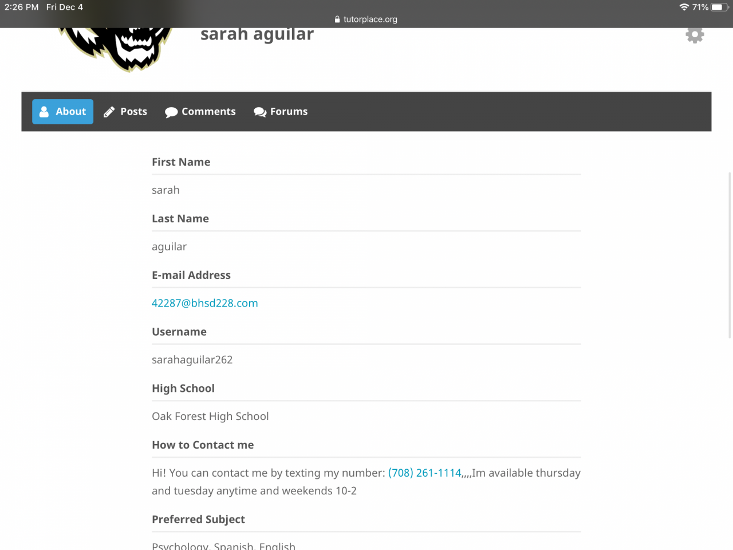The image size is (733, 550).
Task: Click the person icon in About tab
Action: click(44, 112)
